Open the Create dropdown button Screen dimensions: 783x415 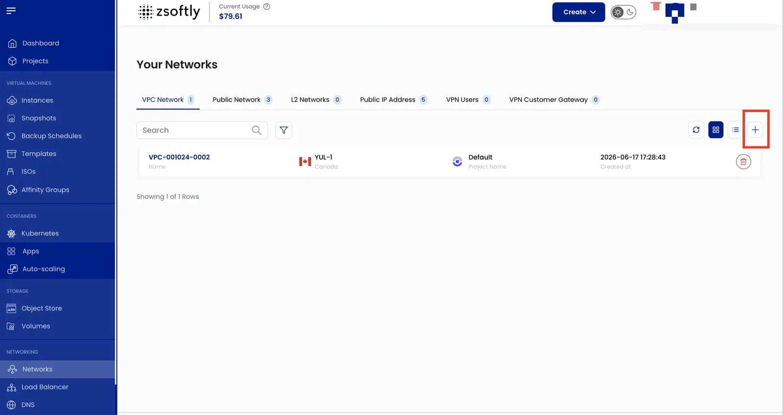[578, 12]
